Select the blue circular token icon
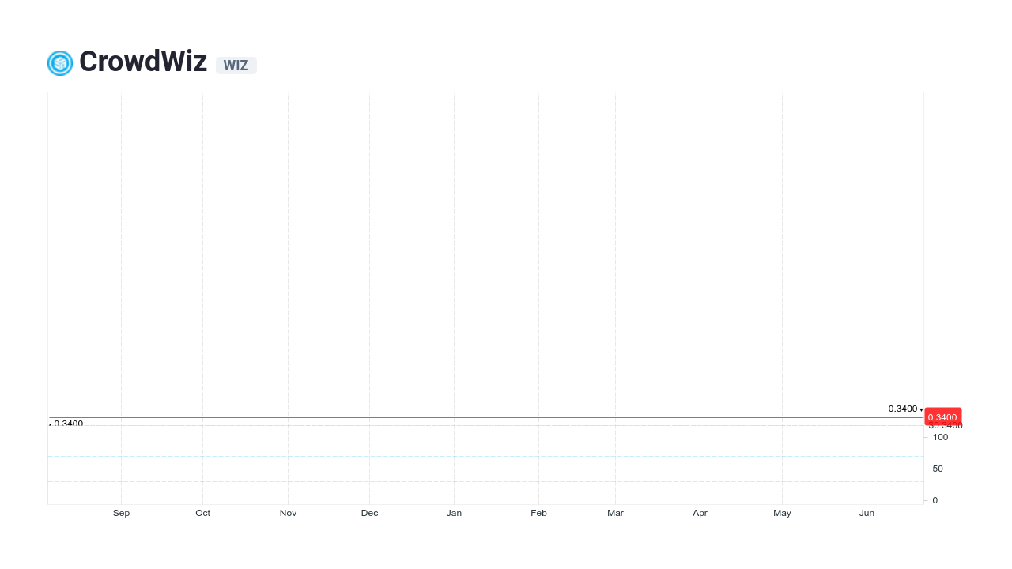 [59, 62]
